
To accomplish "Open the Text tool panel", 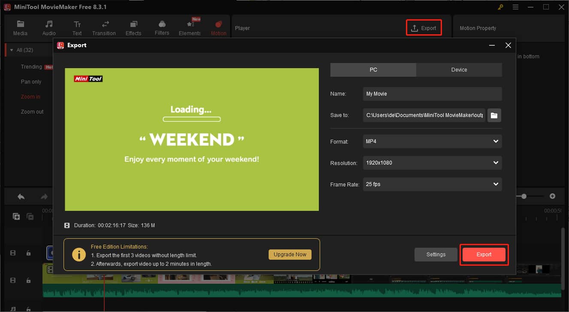I will [77, 27].
